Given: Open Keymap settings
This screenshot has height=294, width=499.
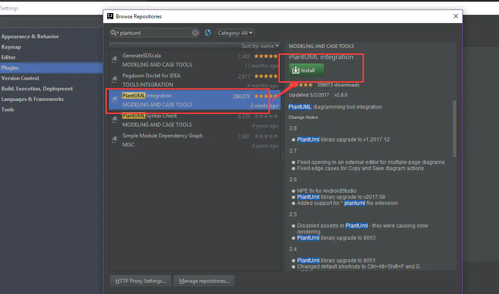Looking at the screenshot, I should click(x=11, y=47).
